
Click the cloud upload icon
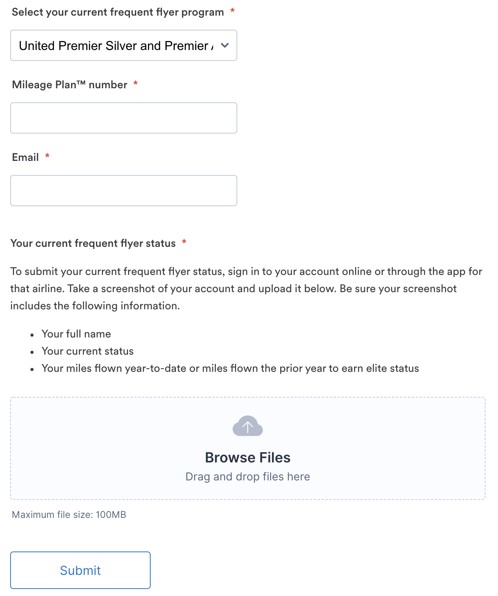pyautogui.click(x=247, y=426)
